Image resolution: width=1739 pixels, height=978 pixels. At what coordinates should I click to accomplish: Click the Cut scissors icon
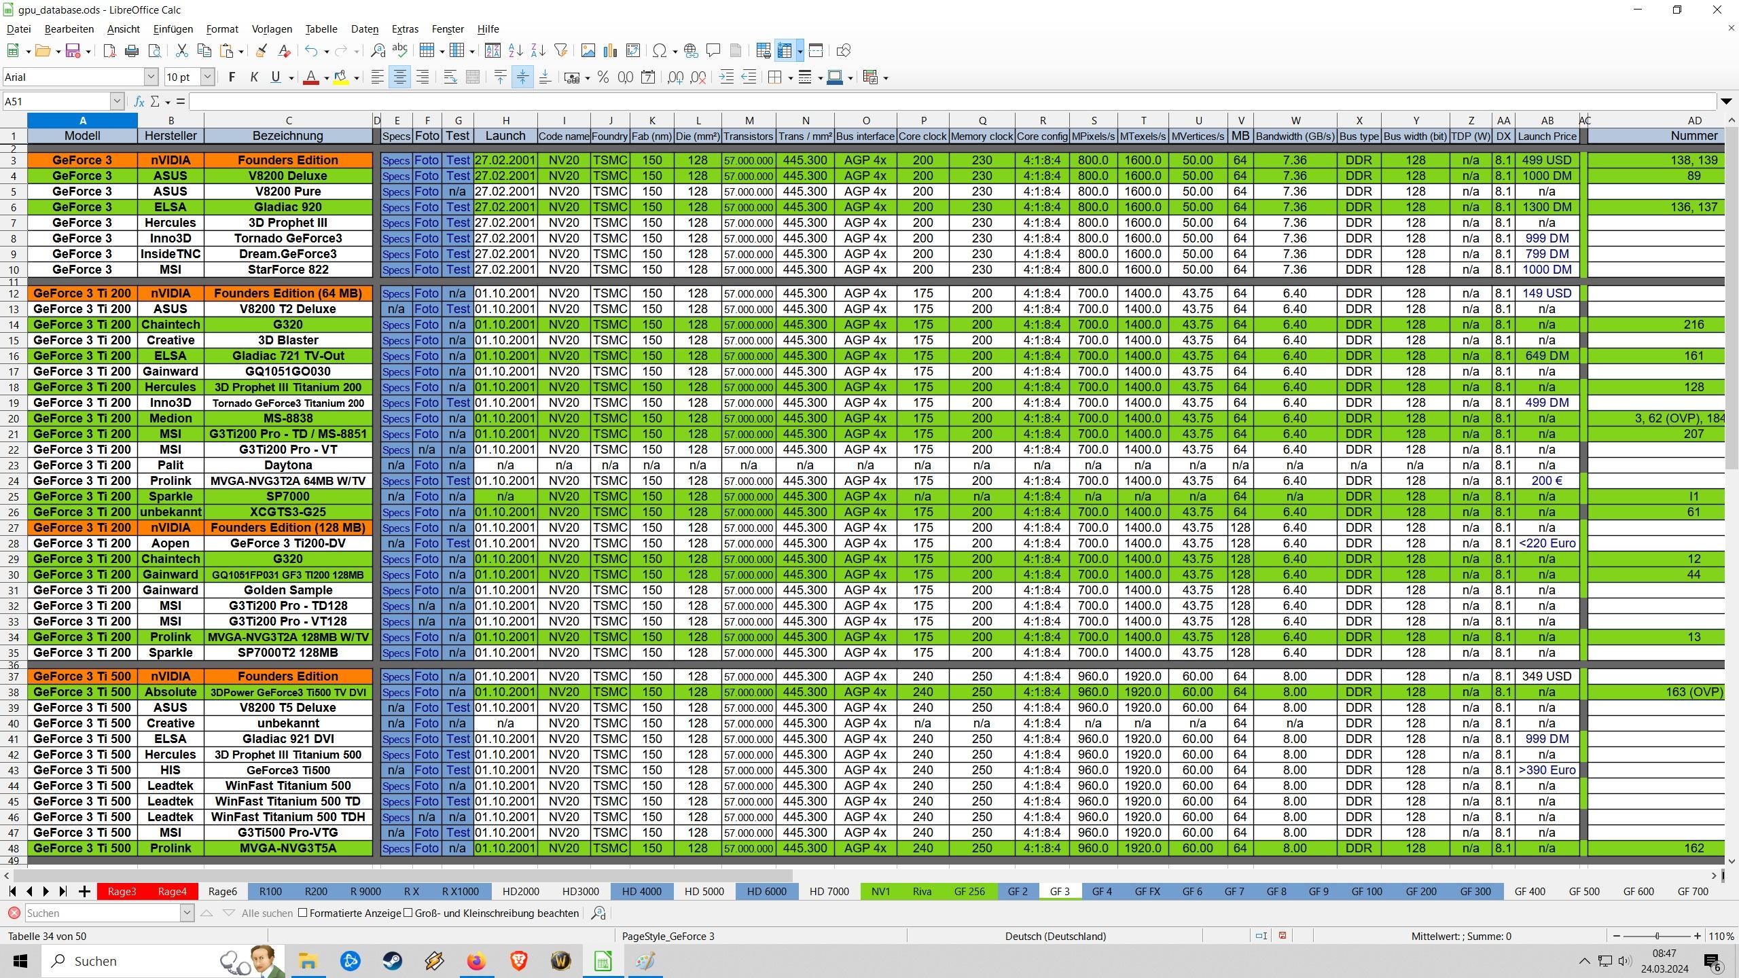tap(181, 51)
